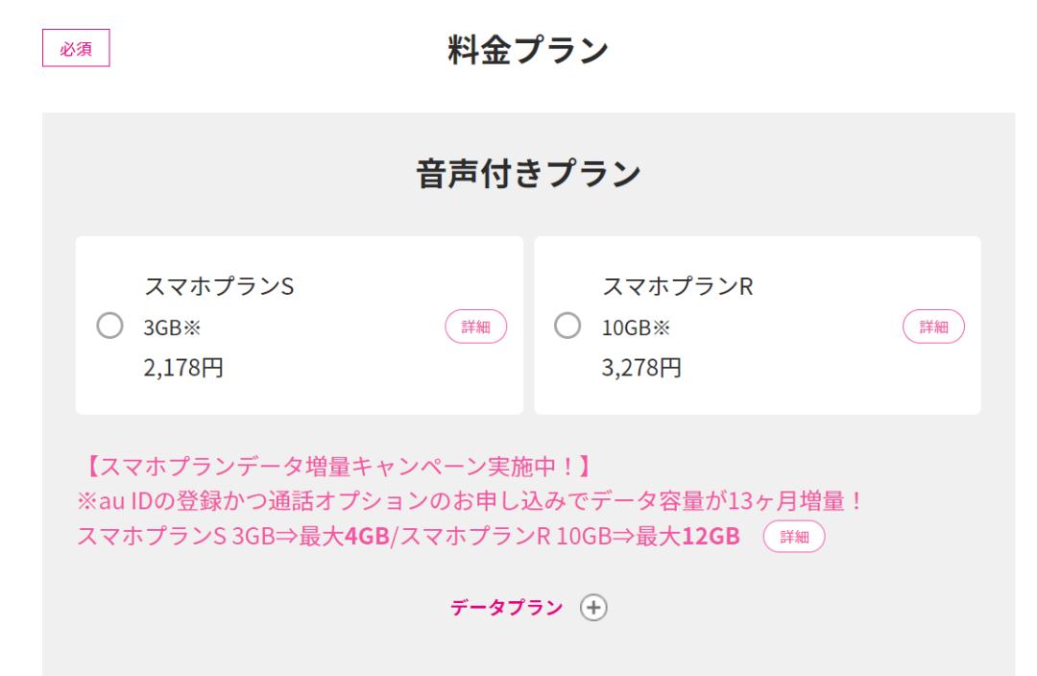Click the 3,278円 price

pos(641,368)
